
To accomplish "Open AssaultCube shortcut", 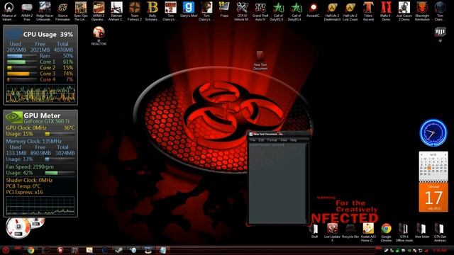I will 314,9.
